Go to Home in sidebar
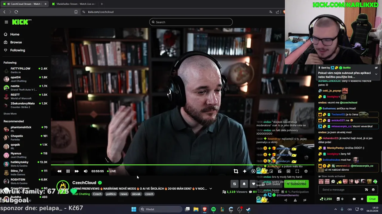Image resolution: width=382 pixels, height=214 pixels. [x=12, y=34]
